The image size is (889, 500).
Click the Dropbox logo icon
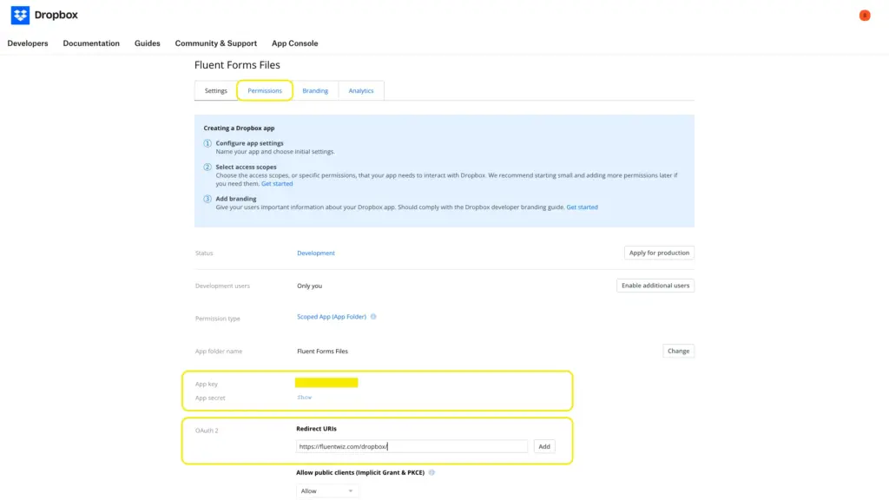pyautogui.click(x=19, y=15)
